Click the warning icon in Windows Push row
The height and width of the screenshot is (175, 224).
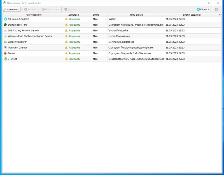point(66,36)
